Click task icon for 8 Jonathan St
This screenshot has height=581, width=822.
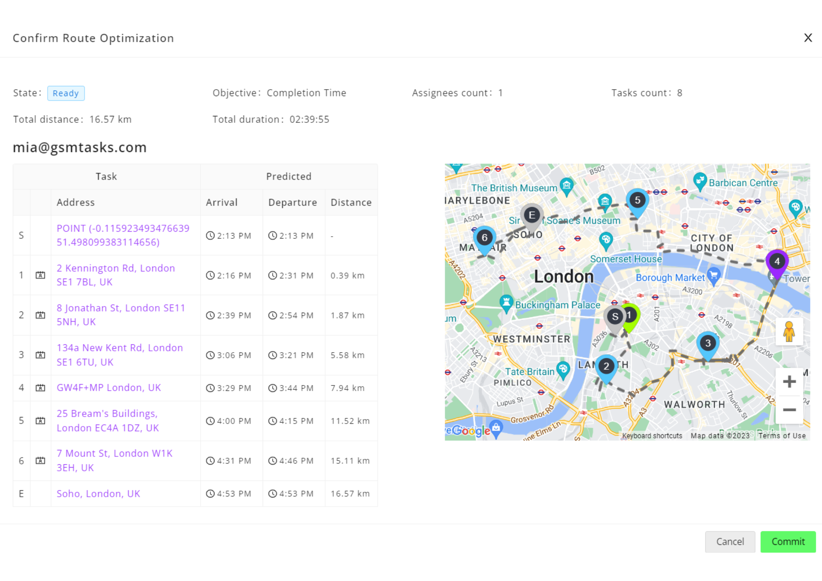click(40, 315)
